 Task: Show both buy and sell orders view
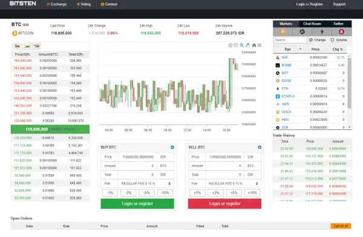17,47
